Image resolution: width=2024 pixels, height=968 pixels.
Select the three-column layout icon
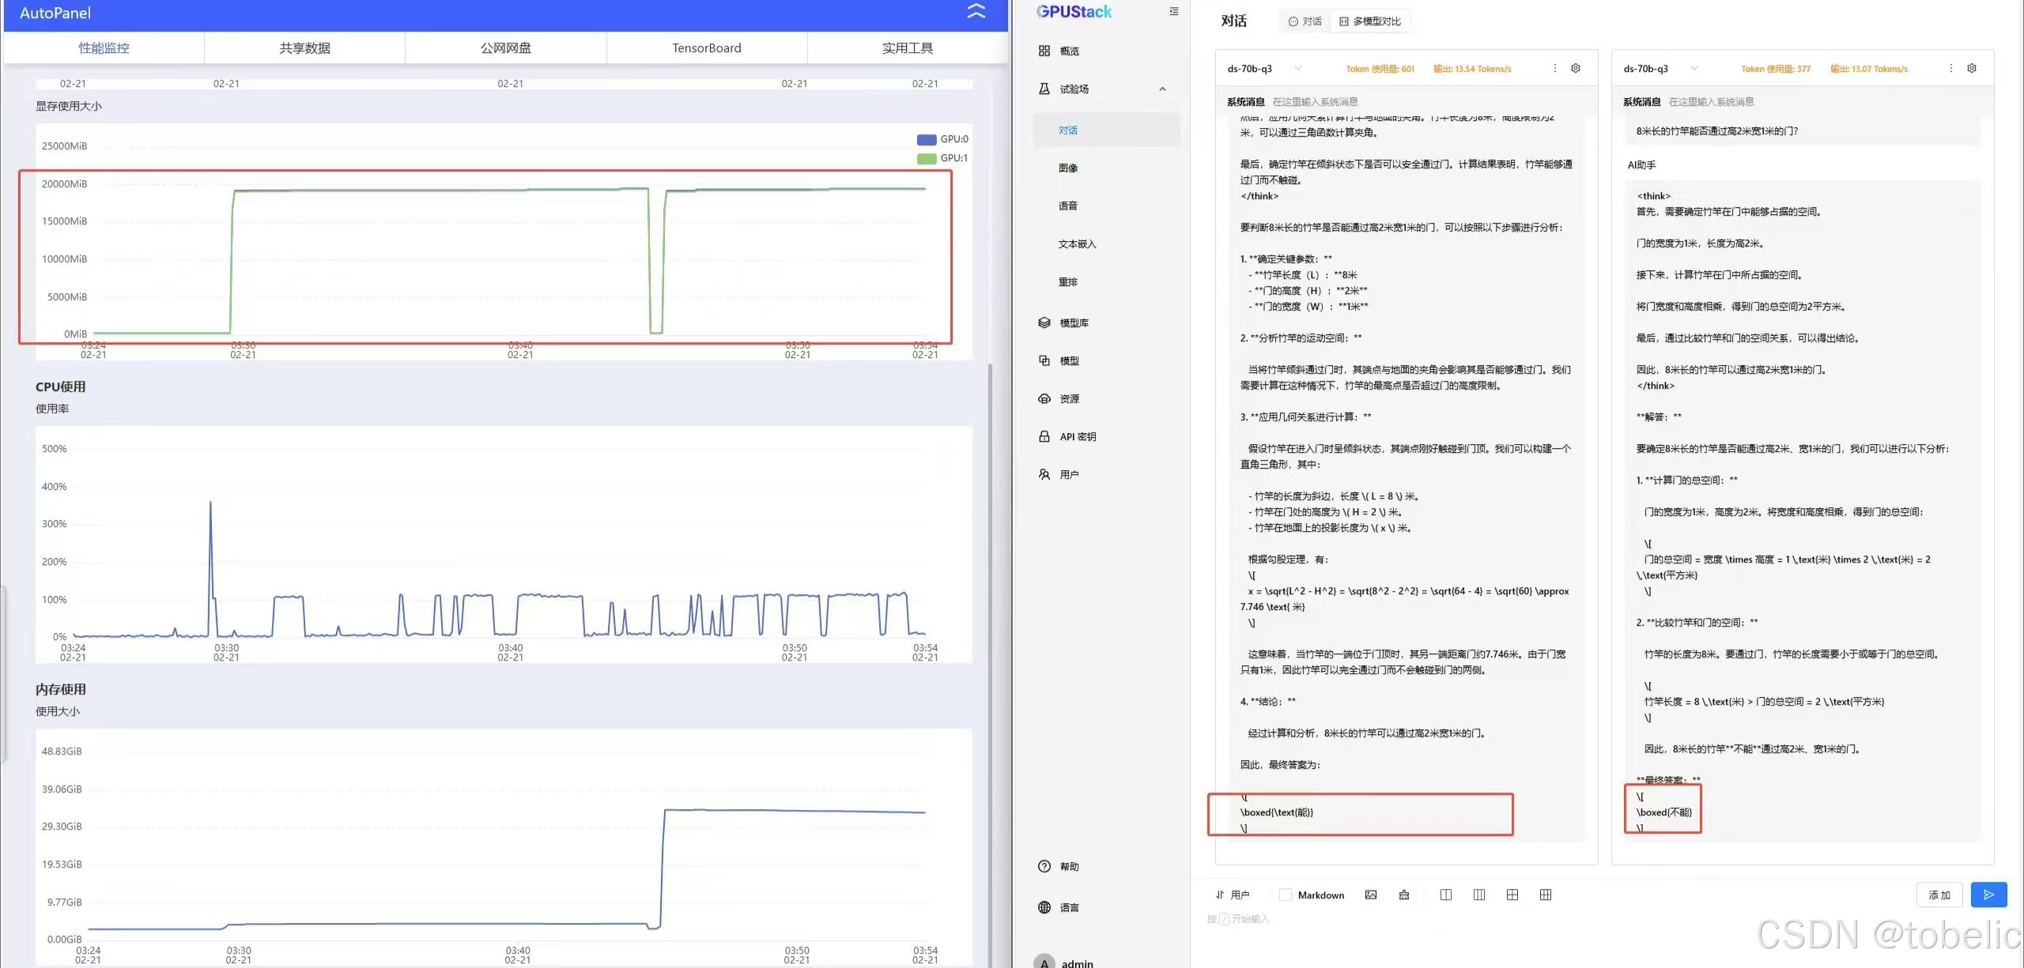coord(1479,895)
